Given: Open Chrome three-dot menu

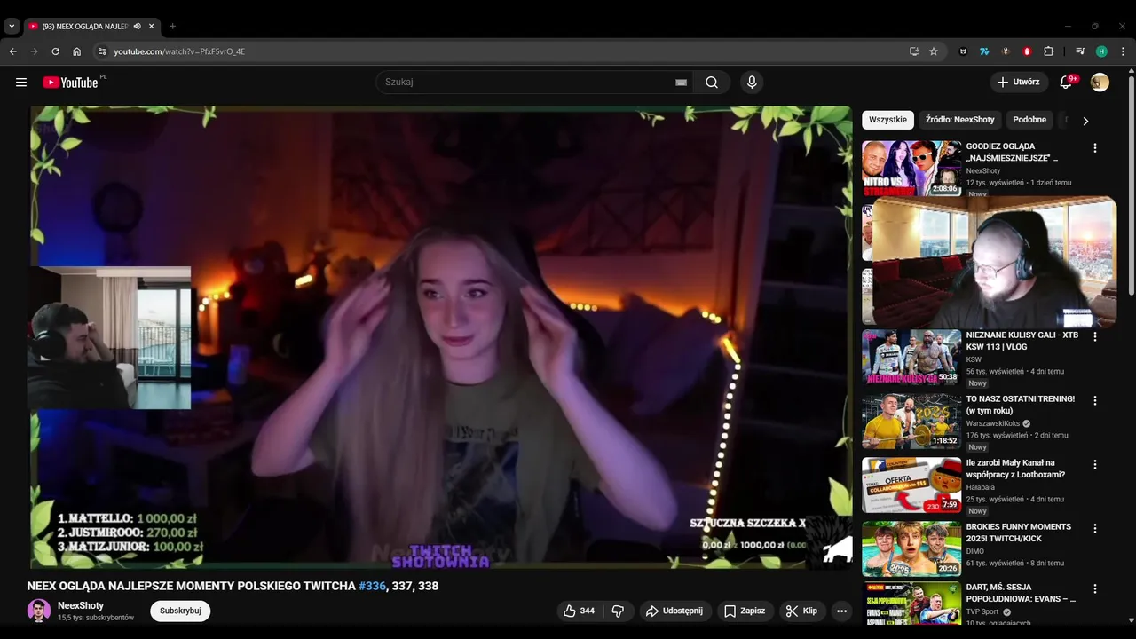Looking at the screenshot, I should coord(1123,51).
